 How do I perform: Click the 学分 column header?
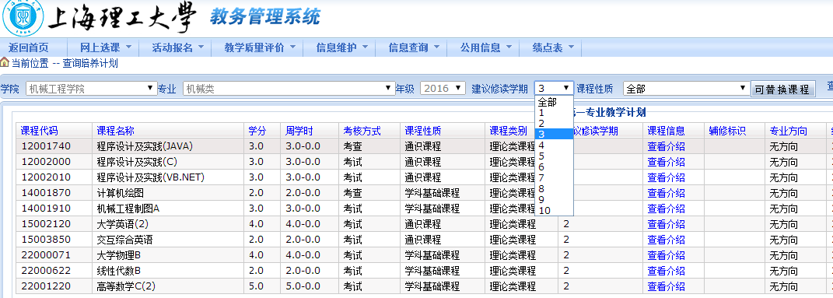tap(257, 131)
